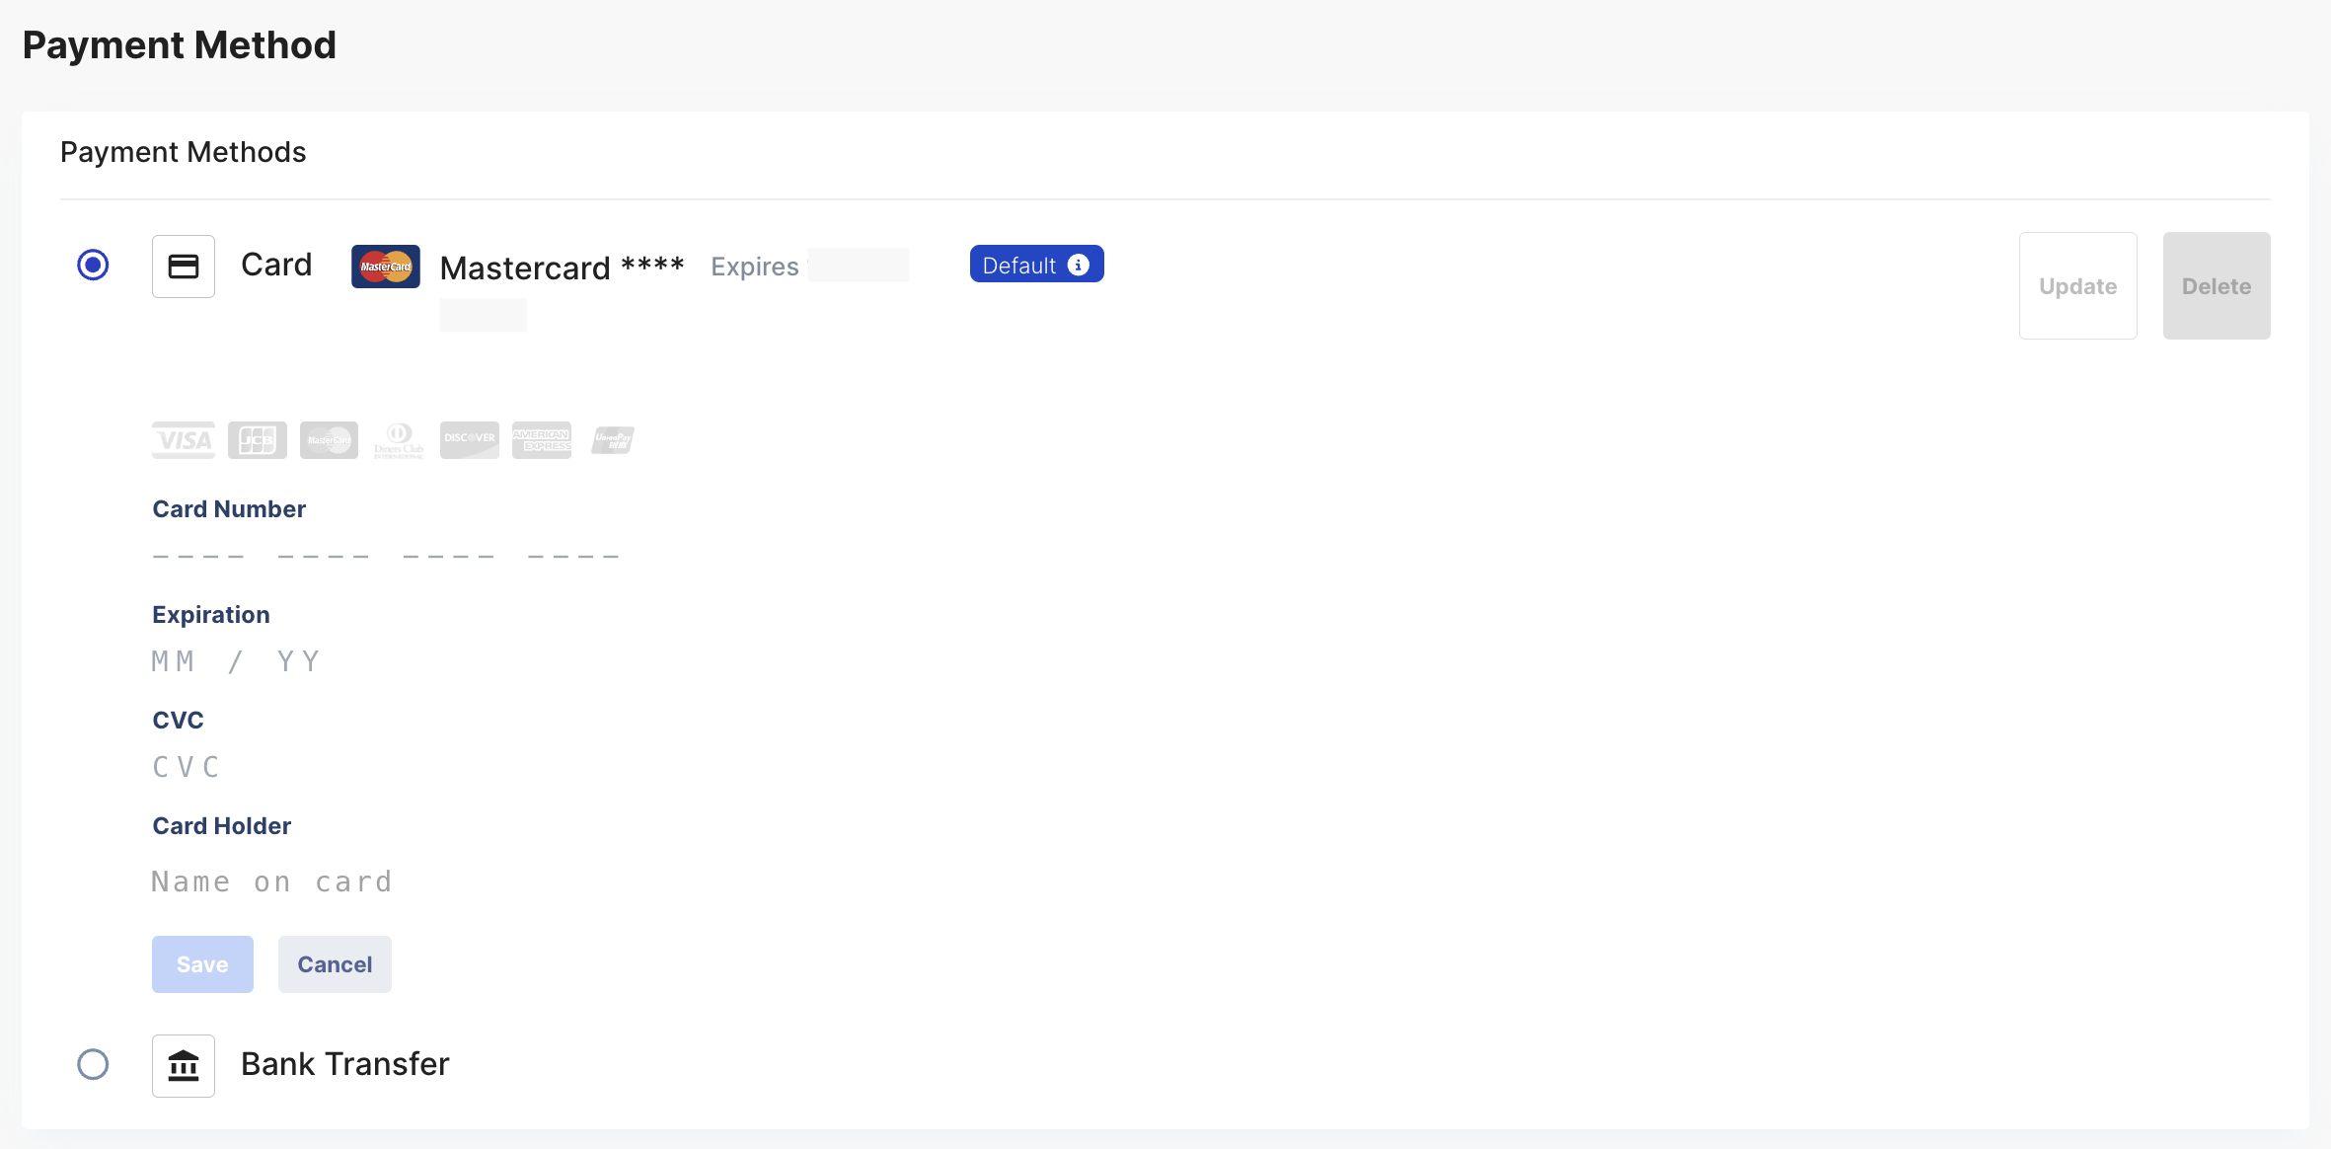The width and height of the screenshot is (2331, 1149).
Task: Click the Update button for Mastercard
Action: [2075, 285]
